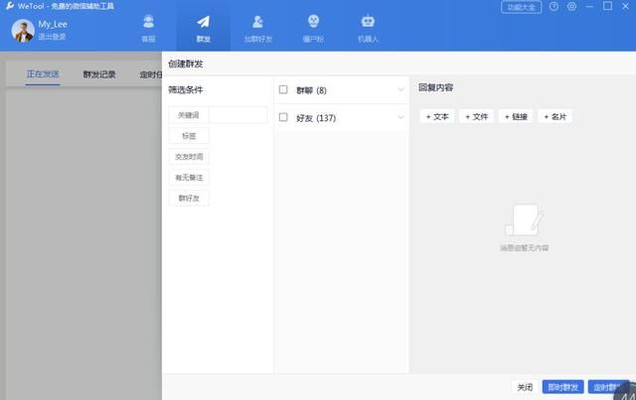Expand the 群聊 (8) list chevron
This screenshot has width=636, height=400.
400,90
